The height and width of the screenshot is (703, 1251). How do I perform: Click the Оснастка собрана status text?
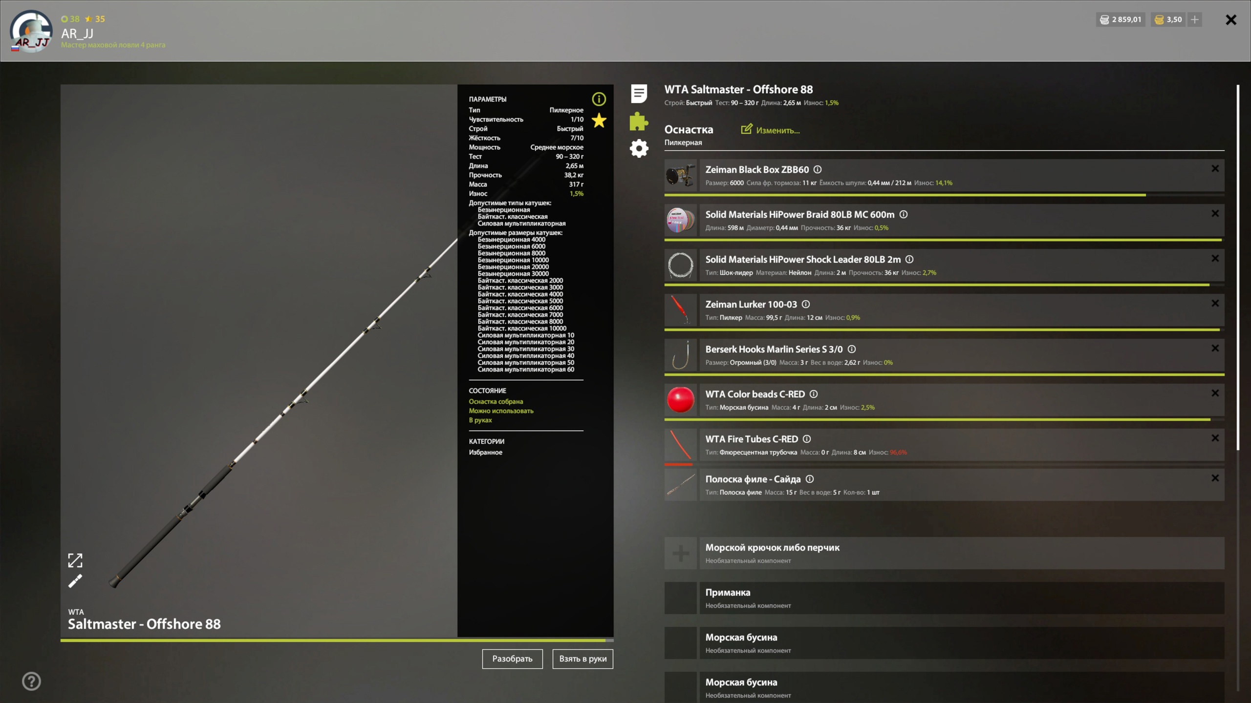[x=496, y=401]
